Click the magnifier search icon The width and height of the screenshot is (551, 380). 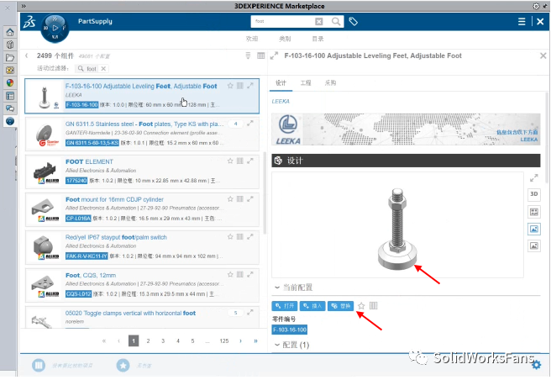pos(336,22)
